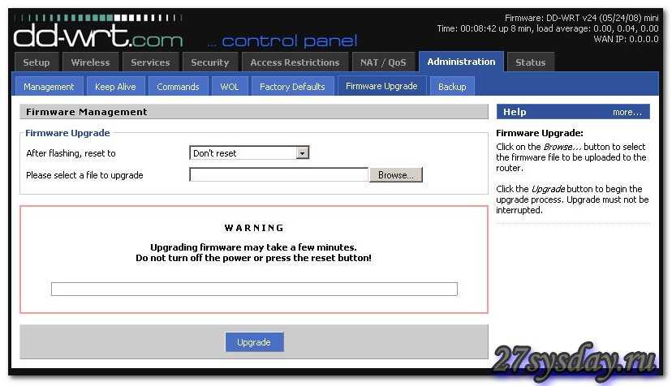Open the Keep Alive sub-tab
Image resolution: width=672 pixels, height=386 pixels.
(x=115, y=87)
